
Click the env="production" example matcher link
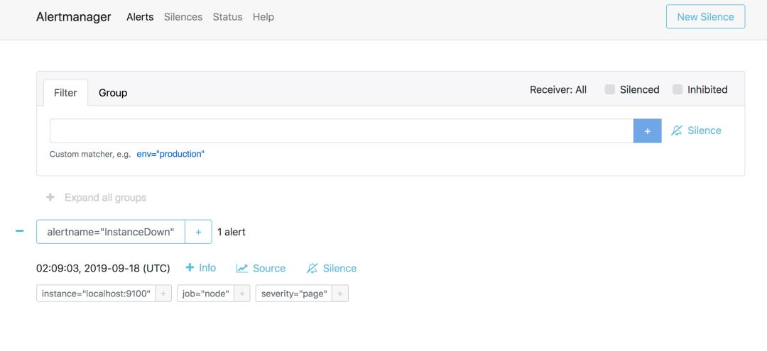click(170, 154)
